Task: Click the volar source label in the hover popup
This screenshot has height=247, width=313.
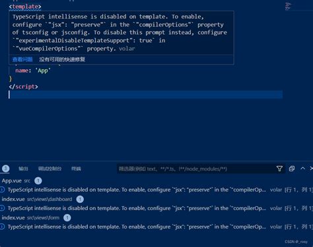Action: [127, 49]
